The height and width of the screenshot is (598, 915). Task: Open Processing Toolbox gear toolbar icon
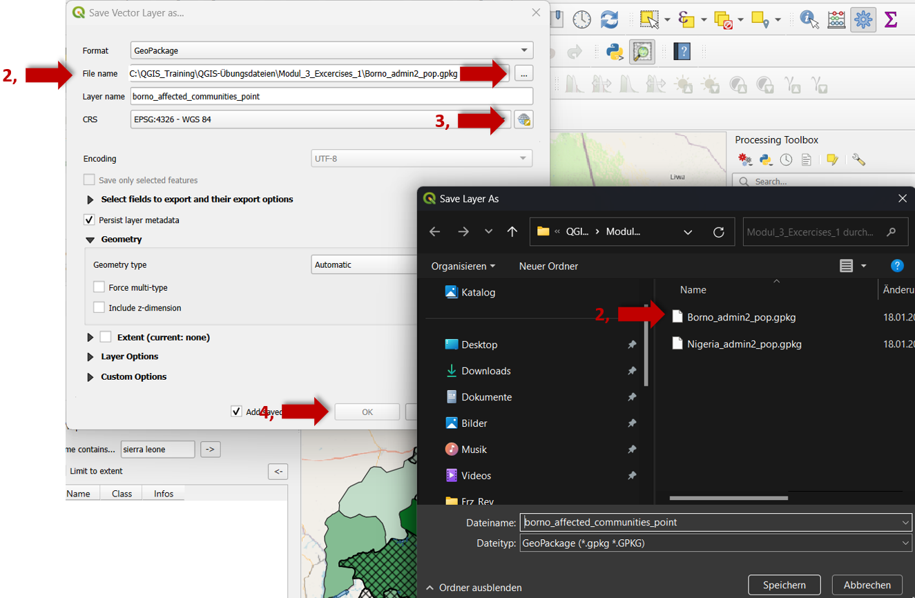[863, 19]
